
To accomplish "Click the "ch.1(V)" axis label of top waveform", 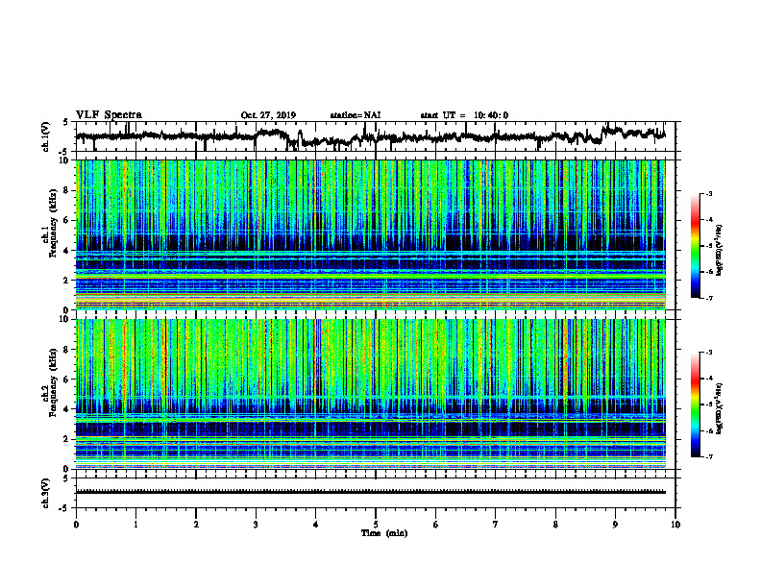I will 46,136.
